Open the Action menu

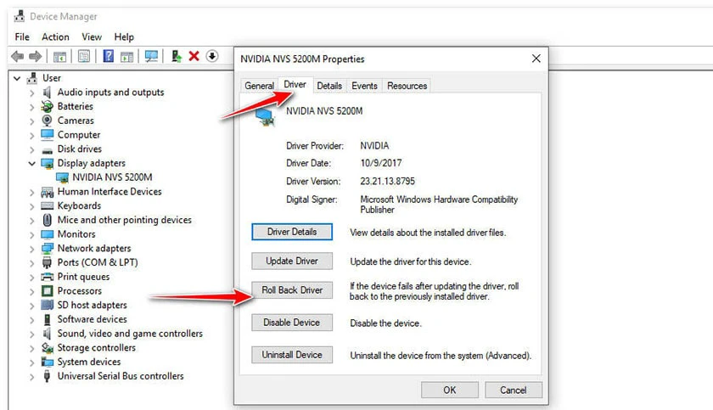coord(55,37)
